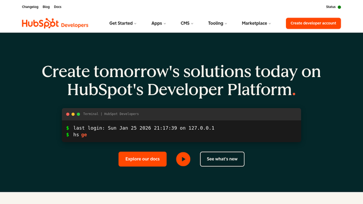Screen dimensions: 363x204
Task: Open the Changelog link
Action: pyautogui.click(x=30, y=7)
